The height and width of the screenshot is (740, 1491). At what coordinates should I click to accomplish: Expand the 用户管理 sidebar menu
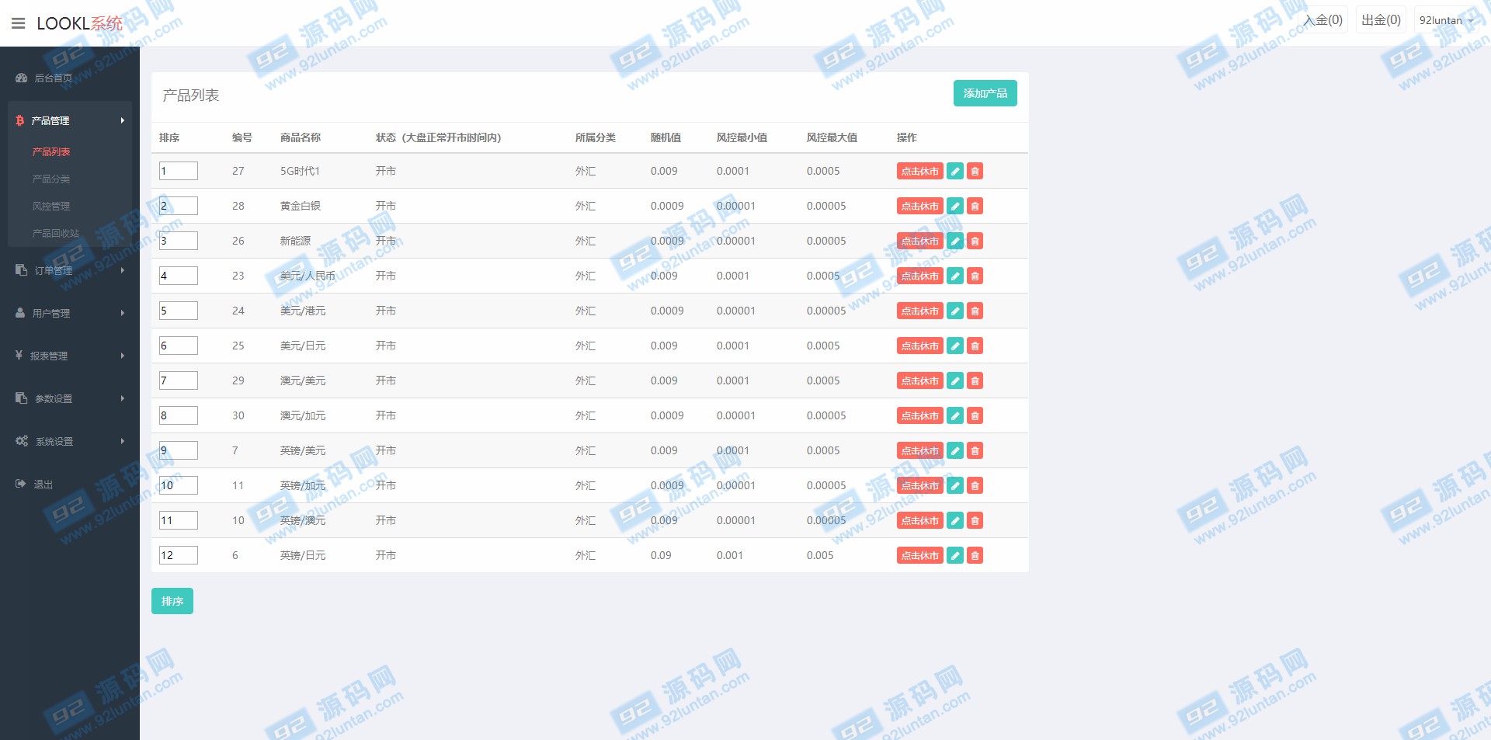click(70, 313)
